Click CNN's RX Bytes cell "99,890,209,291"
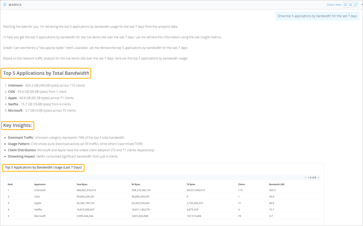This screenshot has height=226, width=363. [x=140, y=197]
